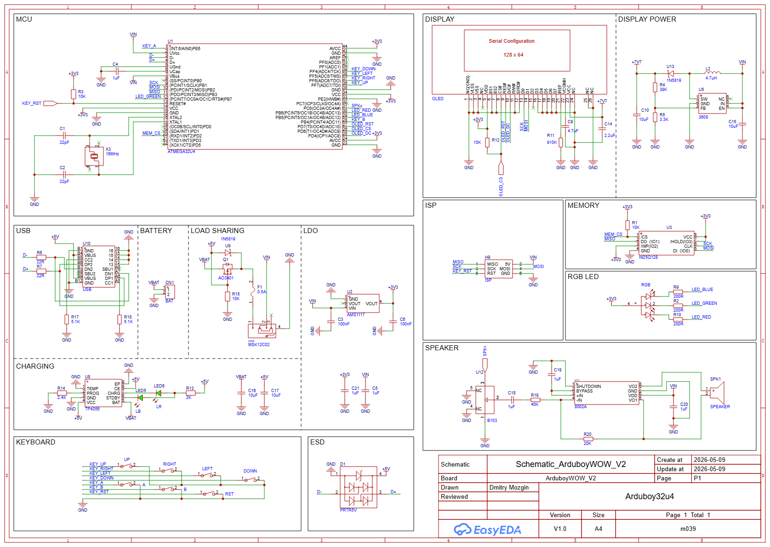The width and height of the screenshot is (770, 547).
Task: Select the "Dmitry Mozgin" drawn-by field
Action: [x=509, y=487]
